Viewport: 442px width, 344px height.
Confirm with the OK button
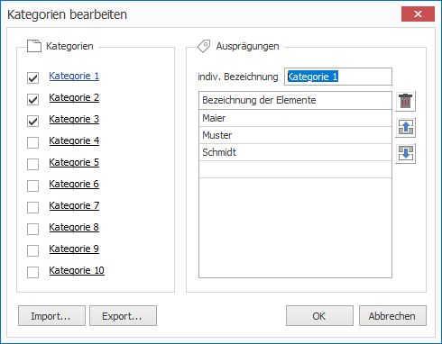click(319, 316)
